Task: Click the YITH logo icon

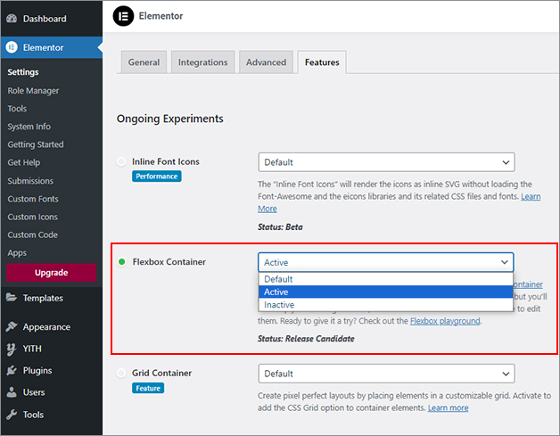Action: [x=12, y=349]
